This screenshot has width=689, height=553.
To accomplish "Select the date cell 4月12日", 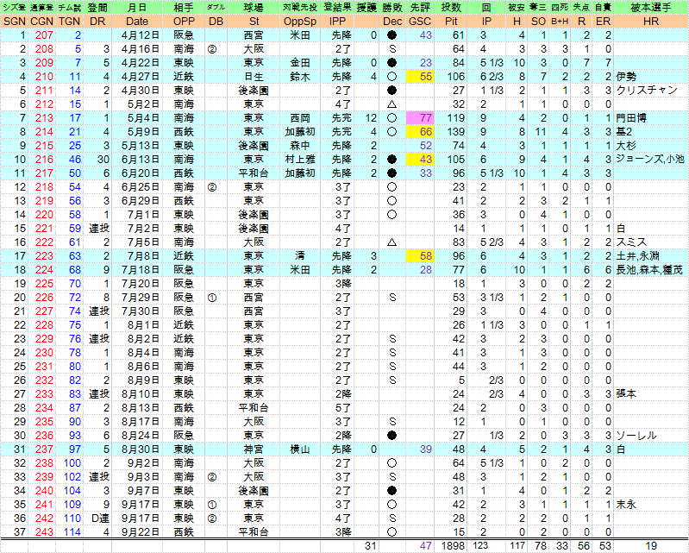I will pyautogui.click(x=141, y=35).
